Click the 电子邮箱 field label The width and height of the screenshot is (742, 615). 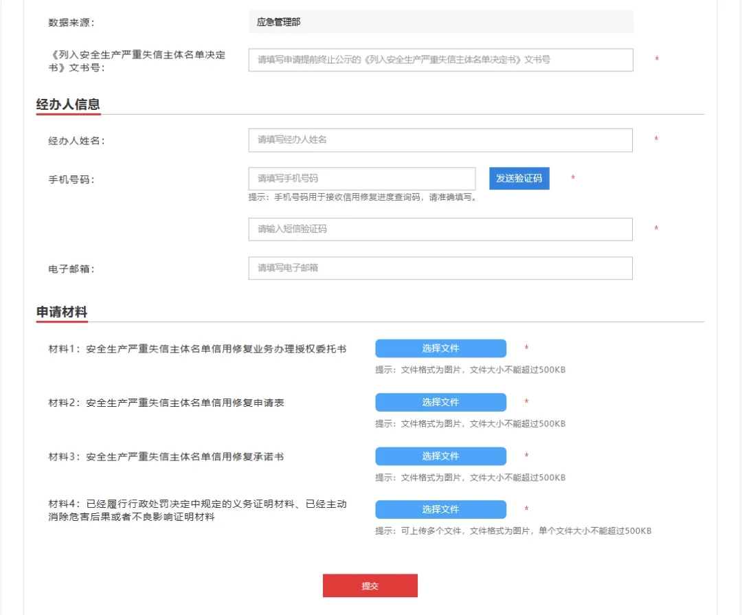tap(71, 269)
